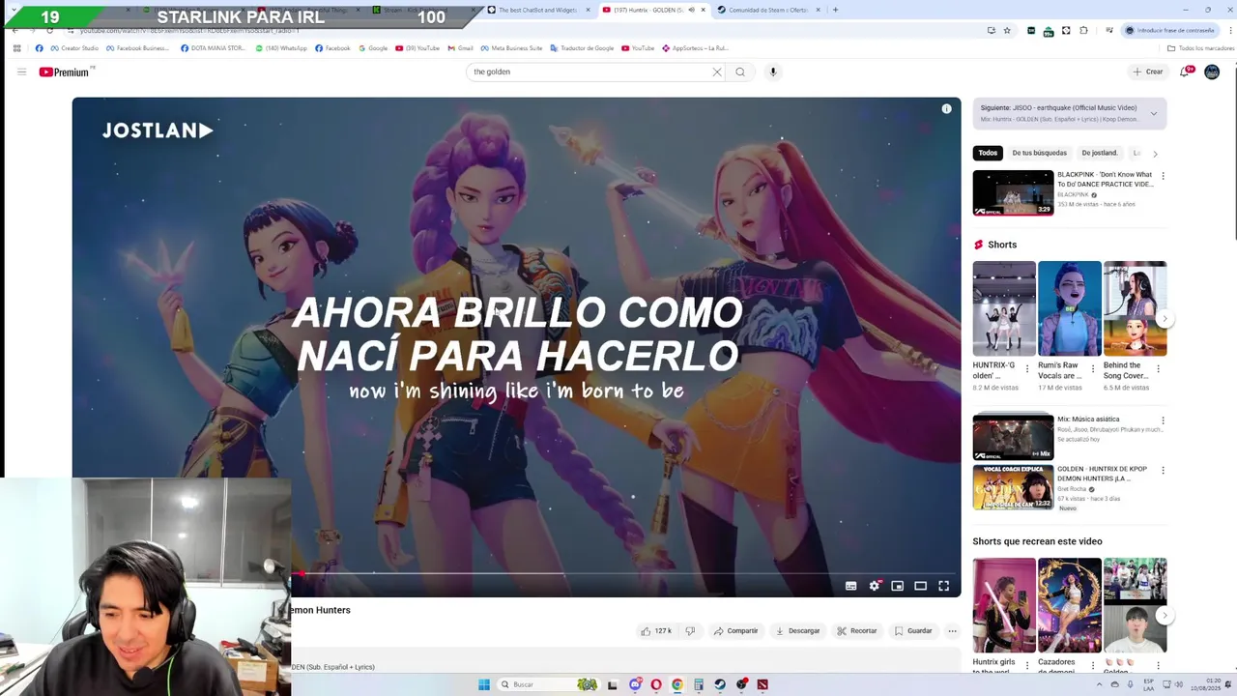Open the Behind the Song Cover short

point(1135,308)
